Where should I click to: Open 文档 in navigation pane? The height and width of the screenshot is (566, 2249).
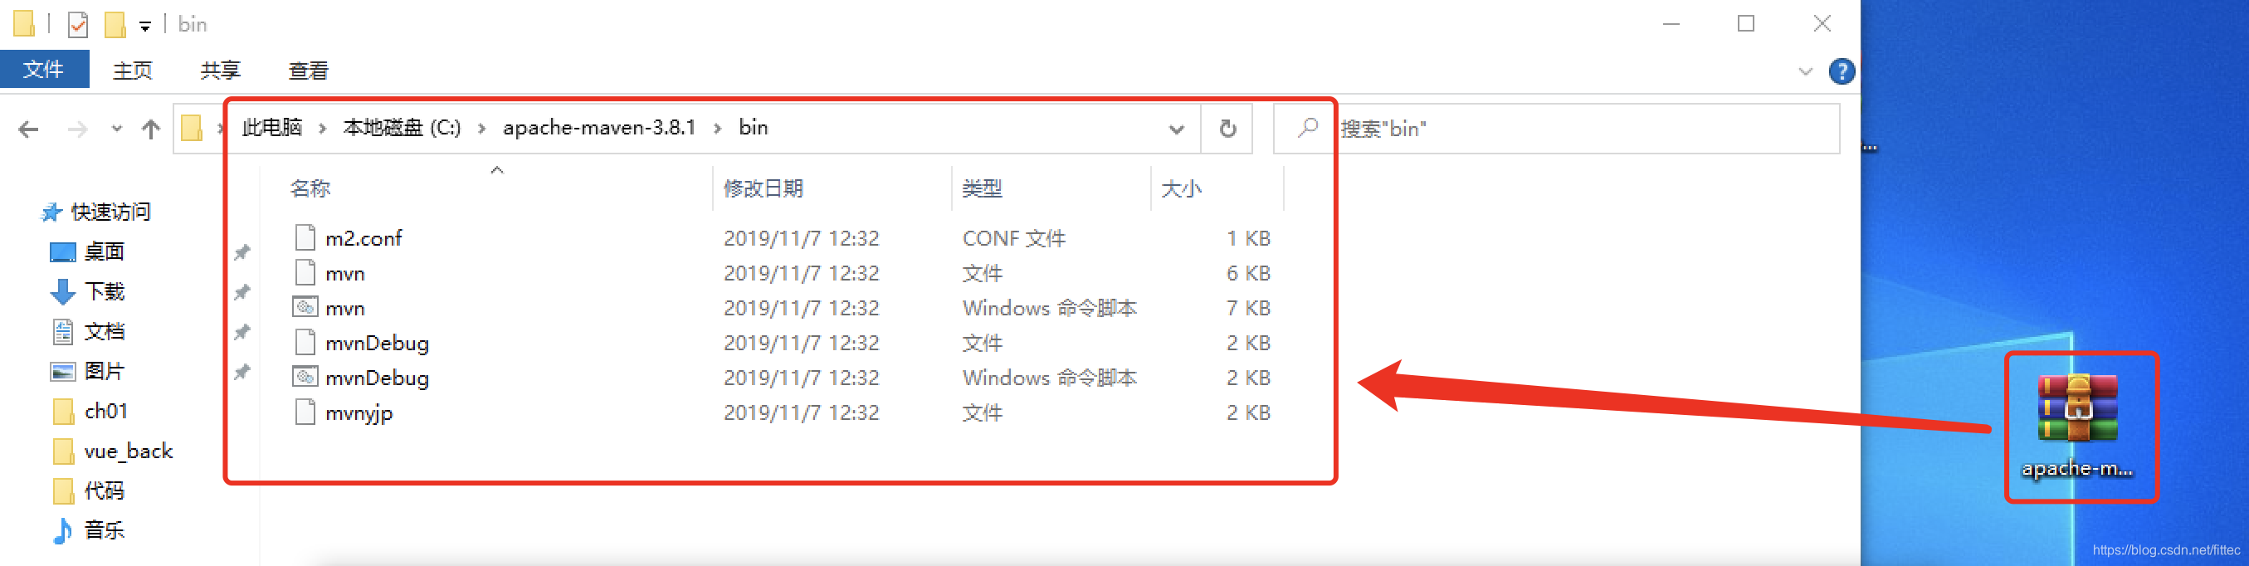[104, 331]
